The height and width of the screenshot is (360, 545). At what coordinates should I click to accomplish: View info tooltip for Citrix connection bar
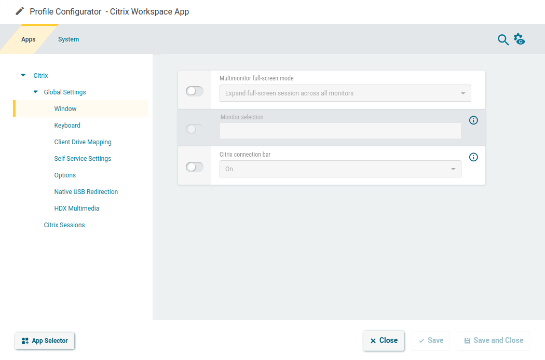point(473,157)
